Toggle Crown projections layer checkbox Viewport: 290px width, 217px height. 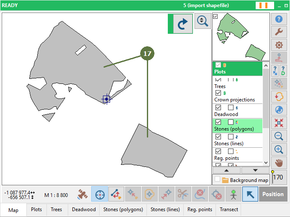(218, 93)
